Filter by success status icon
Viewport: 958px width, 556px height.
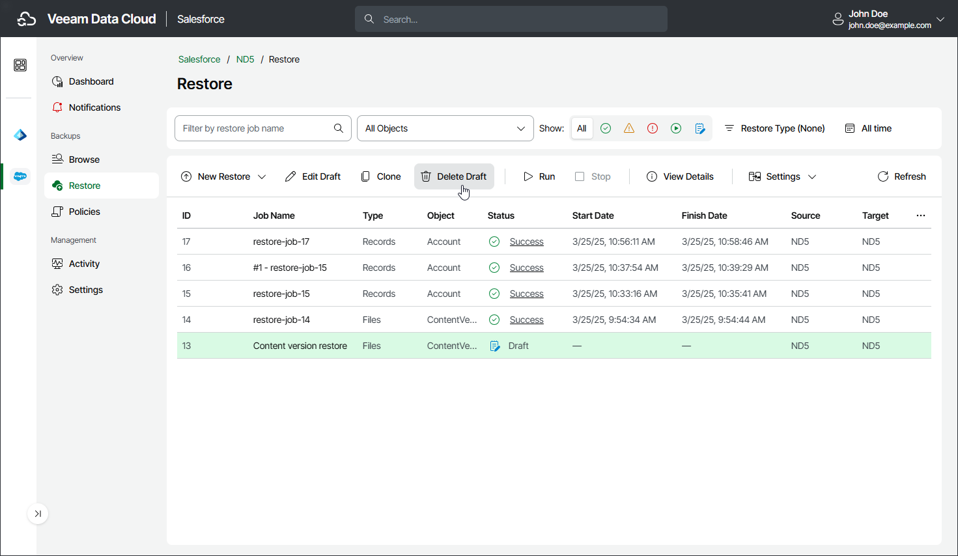tap(606, 128)
